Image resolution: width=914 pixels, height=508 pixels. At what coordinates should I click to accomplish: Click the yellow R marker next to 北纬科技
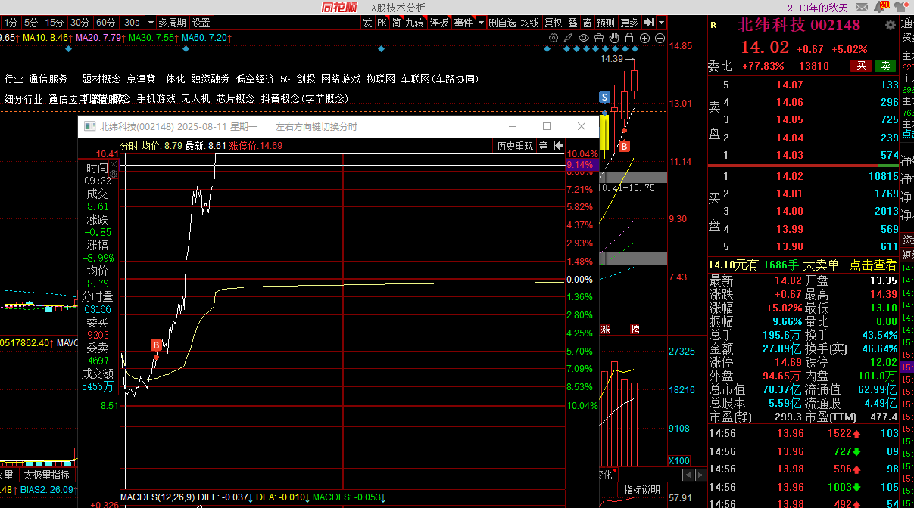(x=713, y=25)
